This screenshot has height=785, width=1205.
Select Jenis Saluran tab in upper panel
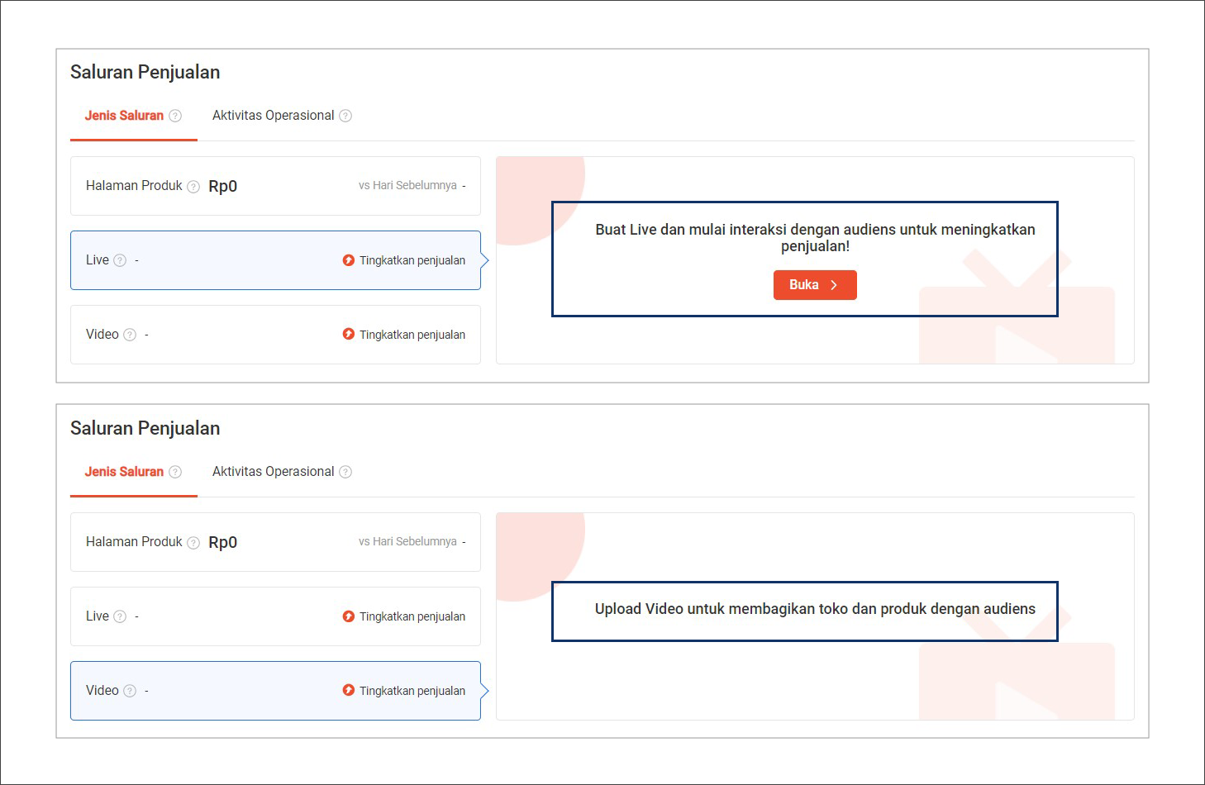pos(124,116)
